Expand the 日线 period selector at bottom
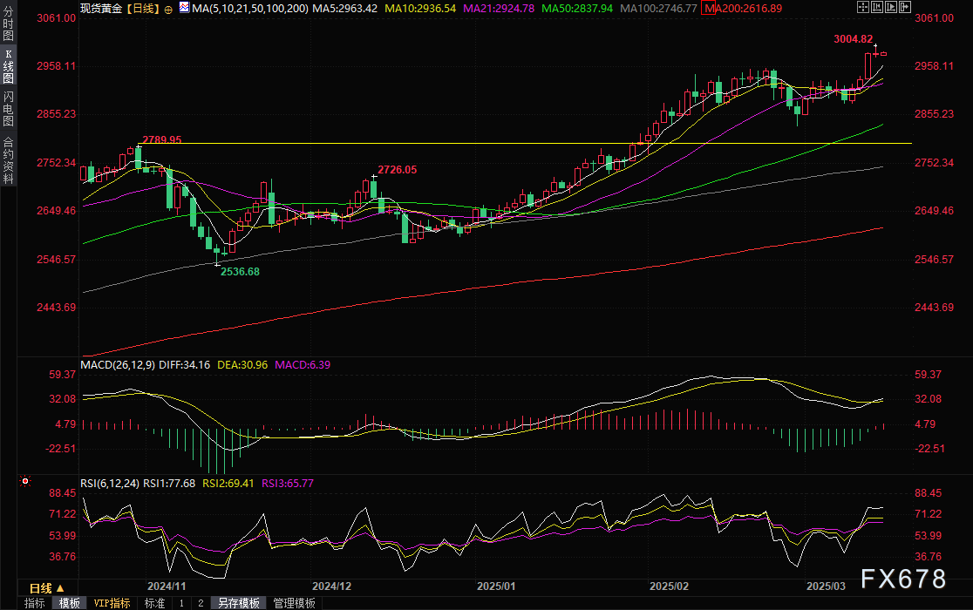Screen dimensions: 973x610 click(52, 587)
